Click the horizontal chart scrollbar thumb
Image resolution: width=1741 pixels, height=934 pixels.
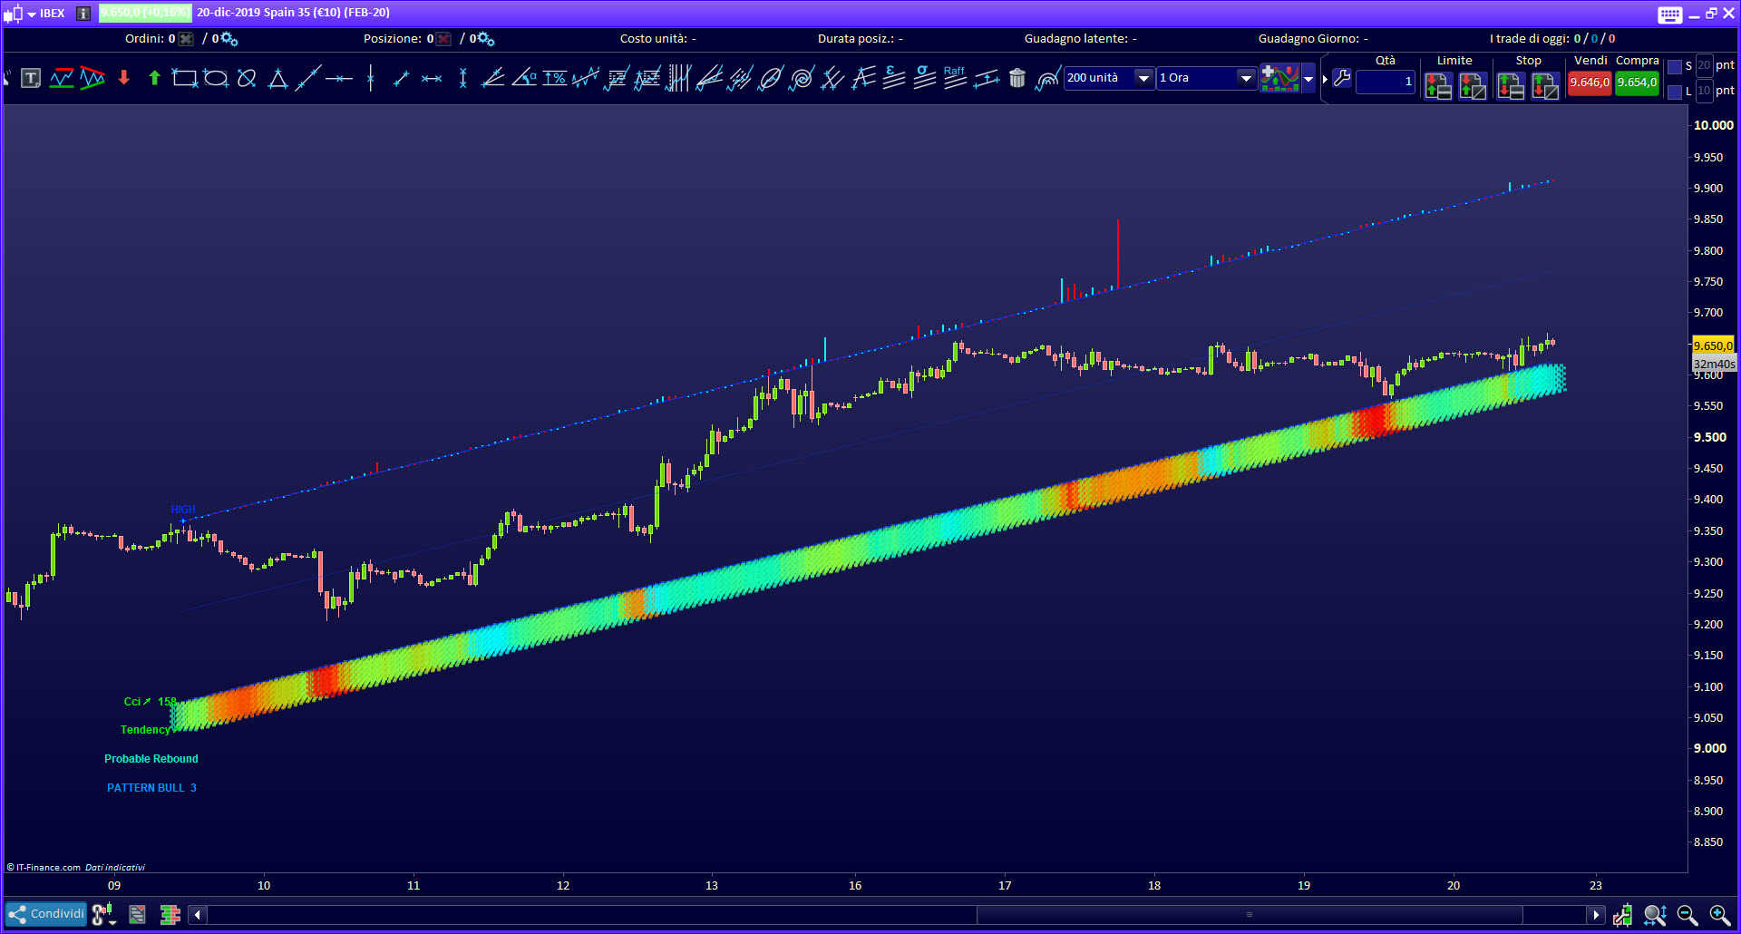[x=1249, y=915]
